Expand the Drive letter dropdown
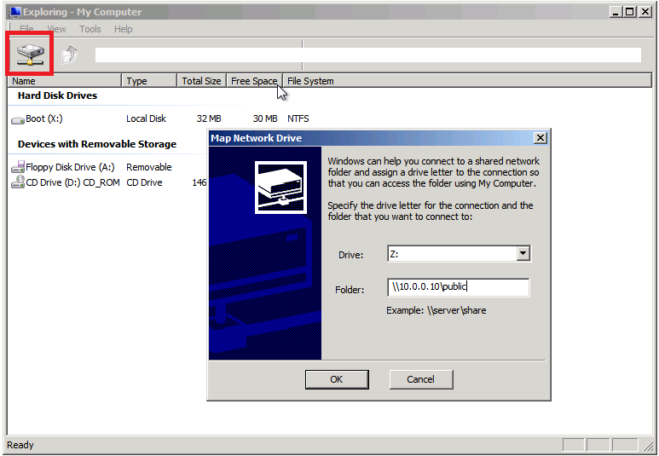This screenshot has width=659, height=456. coord(523,253)
